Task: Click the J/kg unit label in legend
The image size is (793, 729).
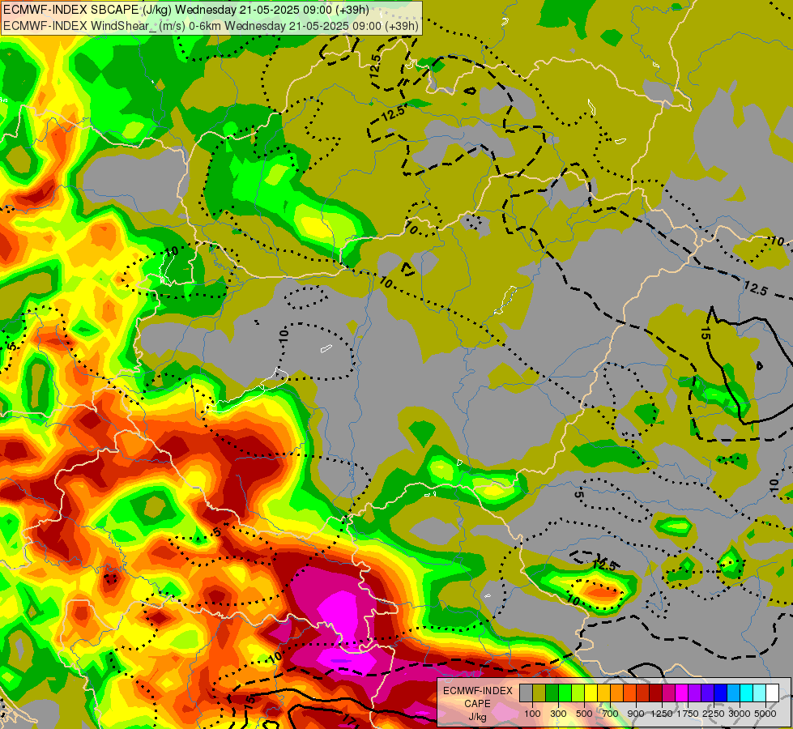Action: pyautogui.click(x=477, y=717)
